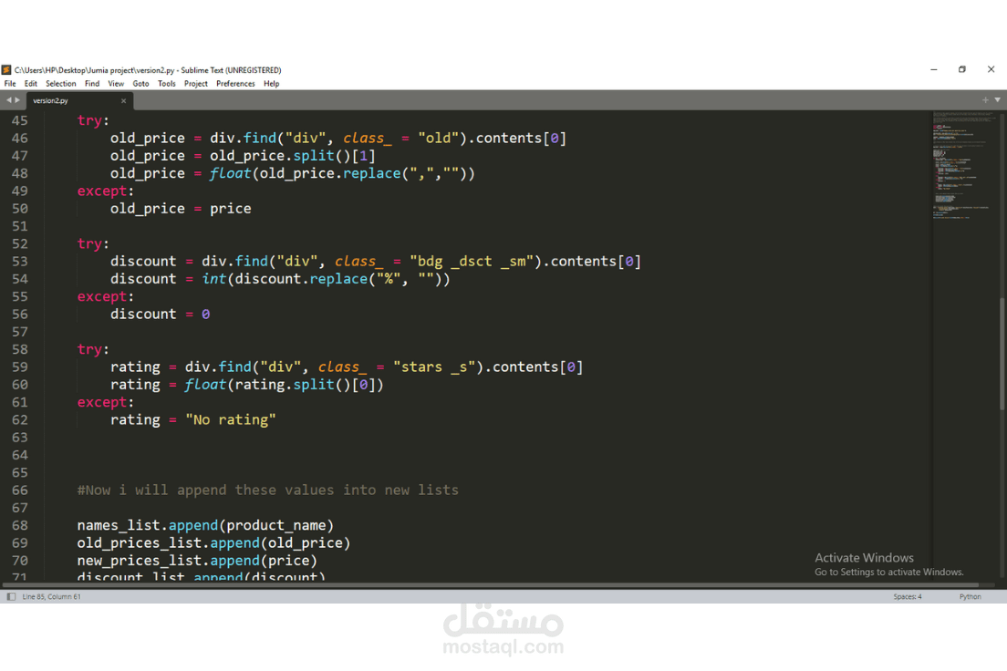Click the vertical scrollbar thumb
Screen dimensions: 1007x671
[1002, 353]
